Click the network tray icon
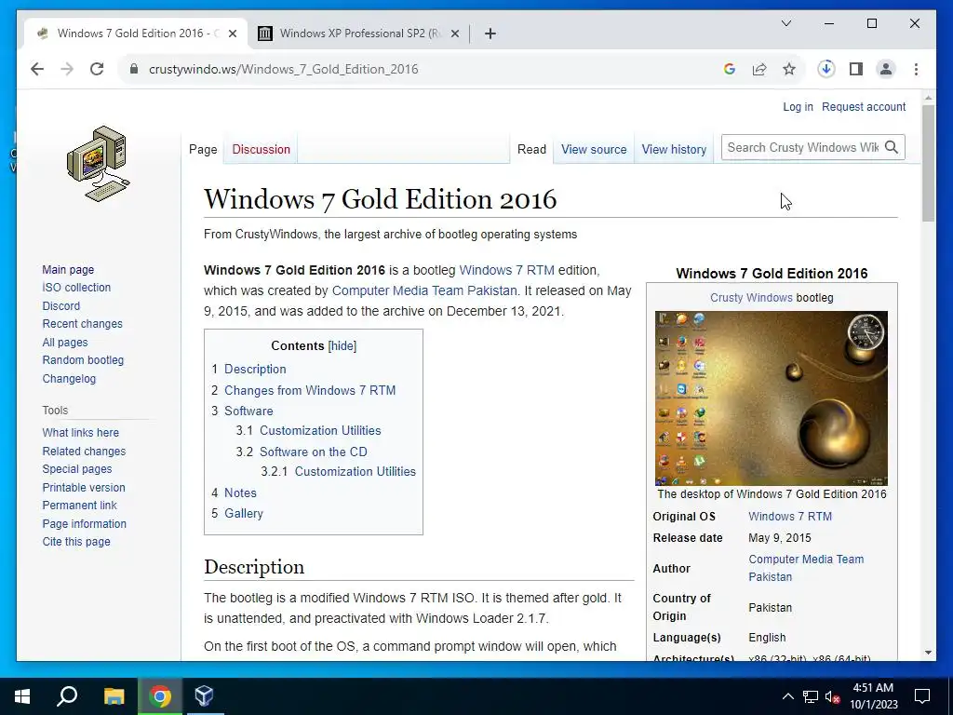 (810, 696)
